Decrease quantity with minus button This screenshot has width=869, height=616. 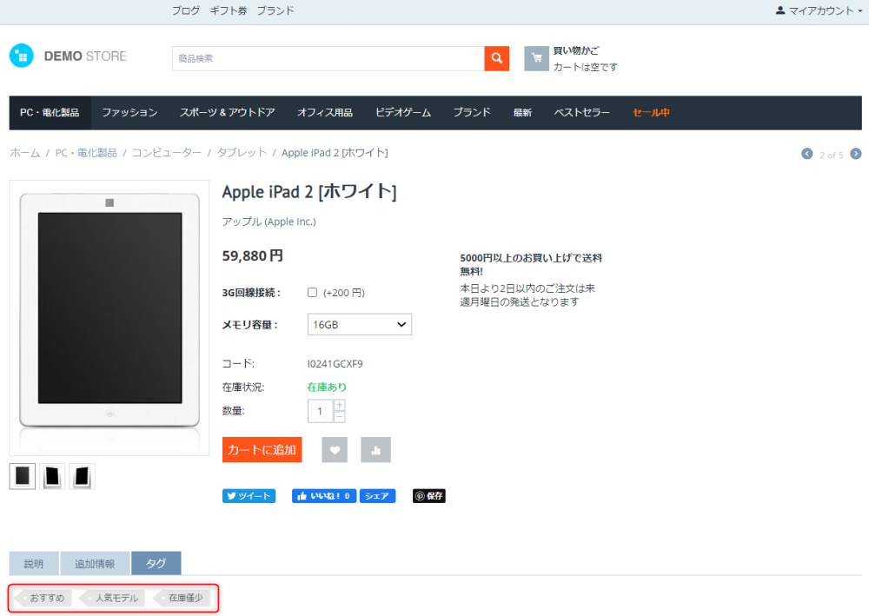pos(340,416)
